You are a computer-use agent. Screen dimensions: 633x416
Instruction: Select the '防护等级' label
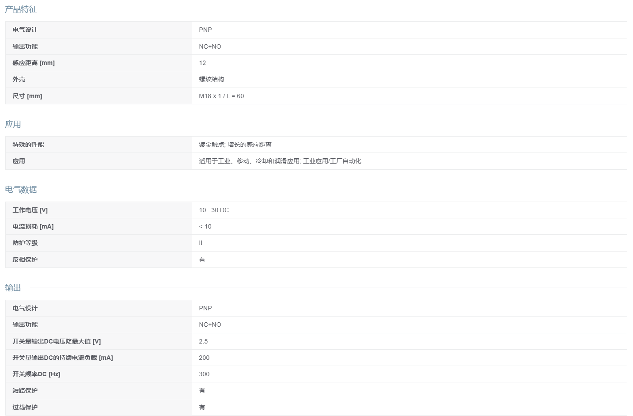click(x=25, y=243)
